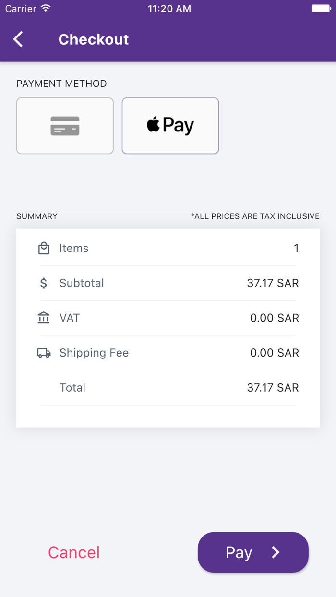The height and width of the screenshot is (597, 336).
Task: Tap the truck Shipping Fee icon
Action: tap(44, 353)
